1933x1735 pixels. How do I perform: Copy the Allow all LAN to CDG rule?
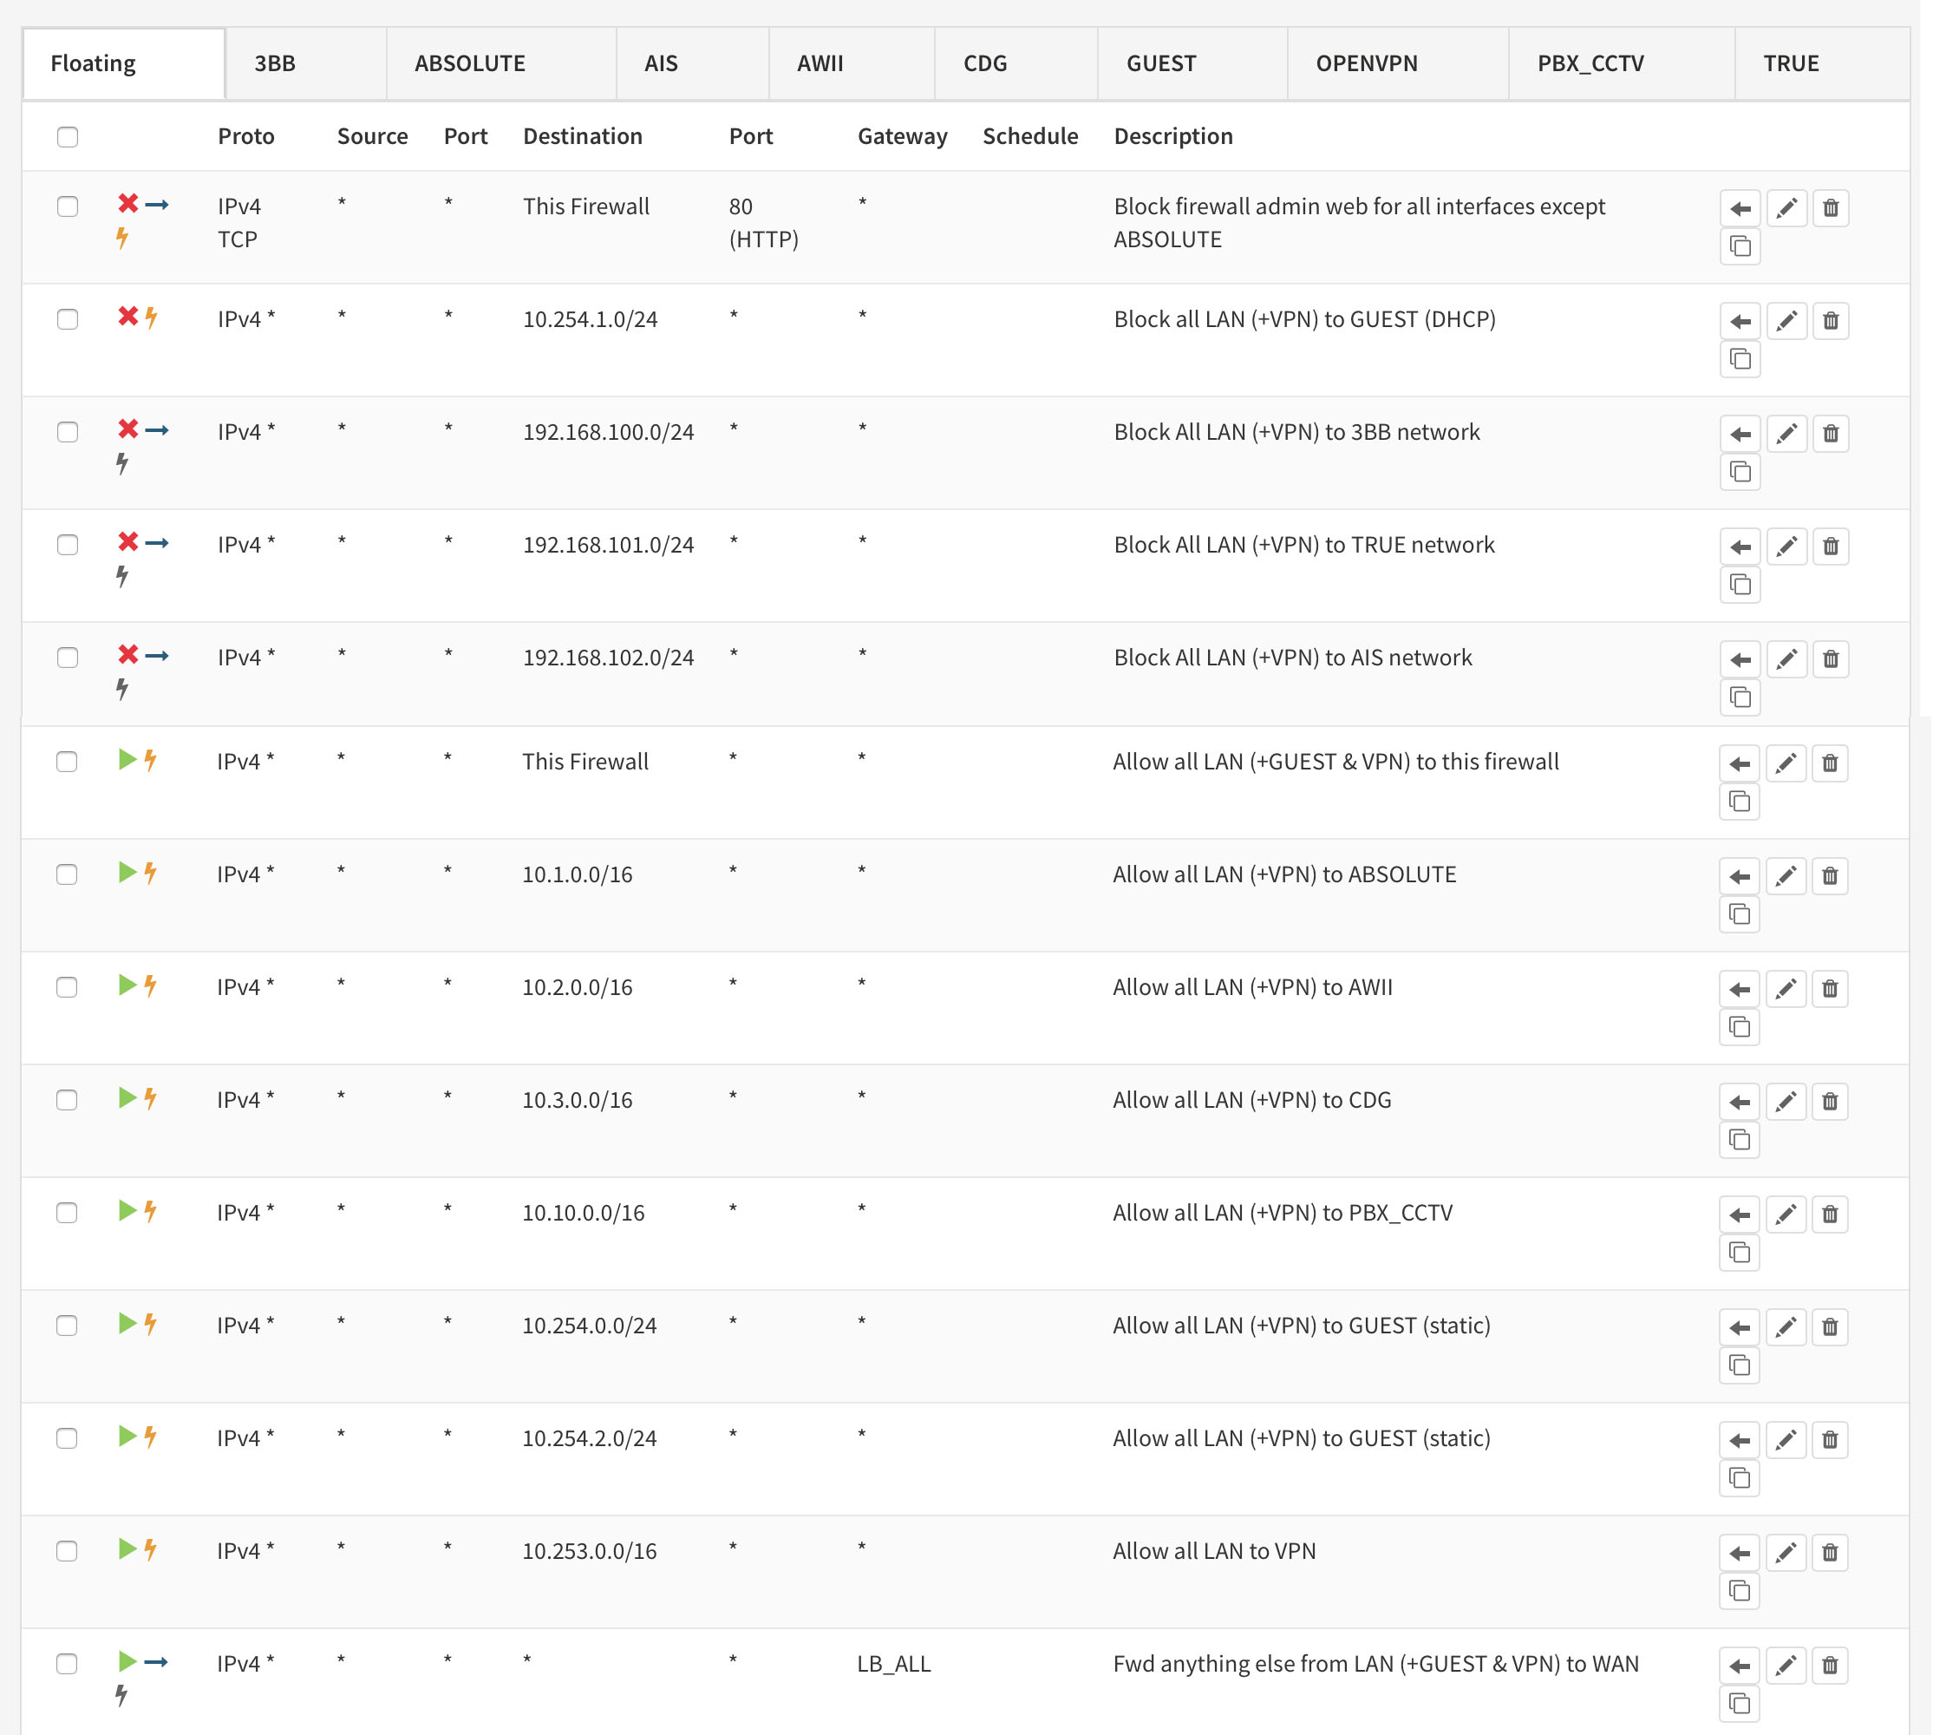tap(1739, 1139)
